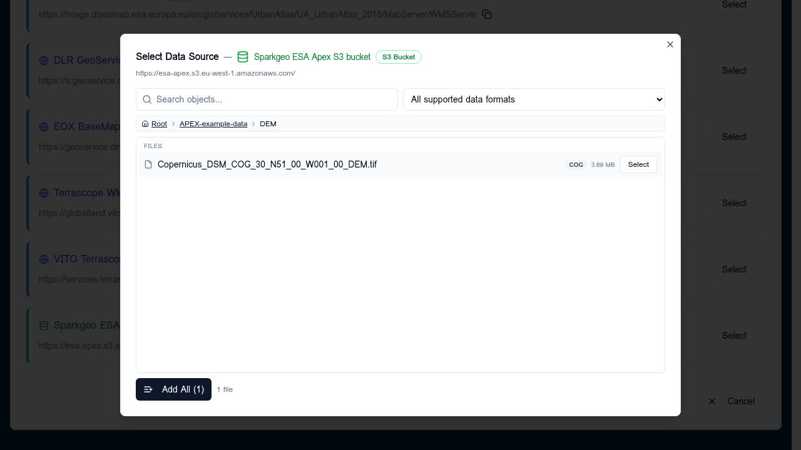This screenshot has width=801, height=450.
Task: Click the esa-apex S3 URL under the dialog title
Action: [215, 73]
